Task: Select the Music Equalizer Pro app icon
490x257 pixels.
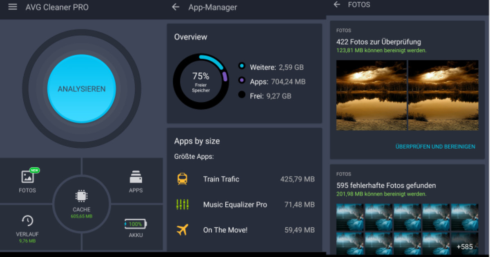Action: coord(183,204)
